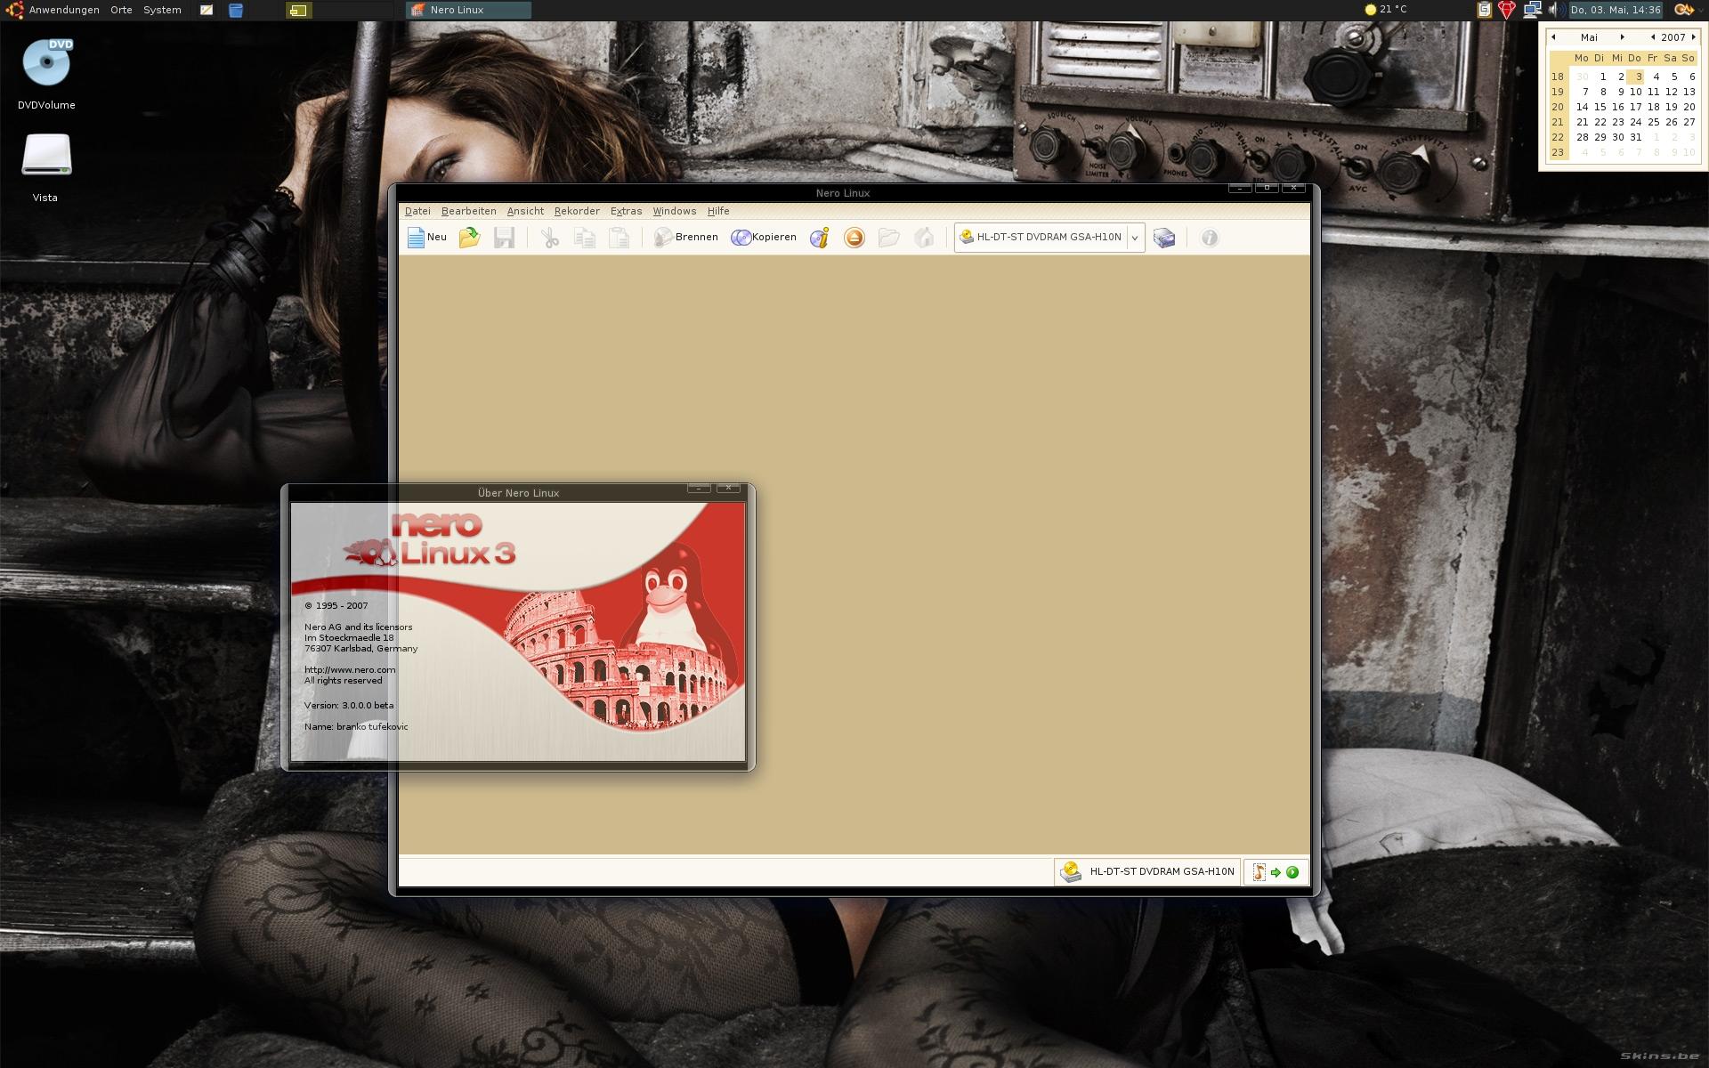This screenshot has width=1709, height=1068.
Task: Open the Orte menu in the top panel
Action: (x=121, y=10)
